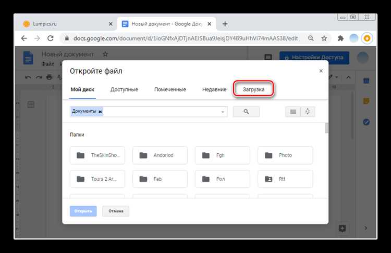Star the Новый документ document
The height and width of the screenshot is (253, 391).
(x=105, y=54)
